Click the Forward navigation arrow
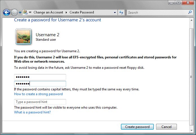Viewport: 196px width, 135px height. (14, 13)
